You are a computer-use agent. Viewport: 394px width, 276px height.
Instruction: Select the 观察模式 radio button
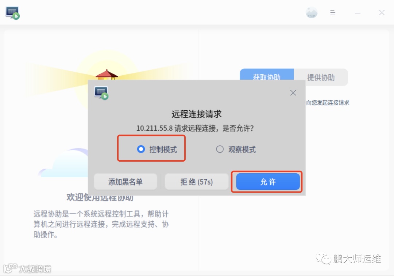pyautogui.click(x=220, y=149)
